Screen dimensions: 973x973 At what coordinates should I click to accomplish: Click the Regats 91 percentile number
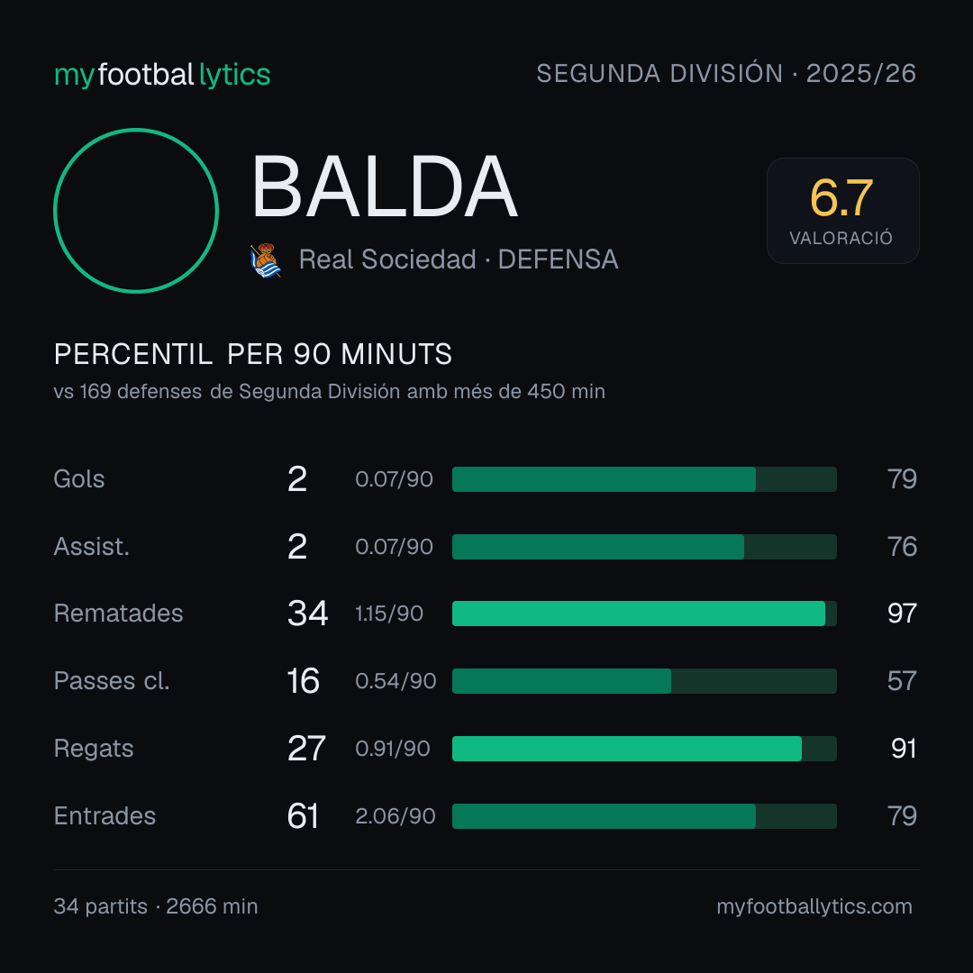[904, 749]
